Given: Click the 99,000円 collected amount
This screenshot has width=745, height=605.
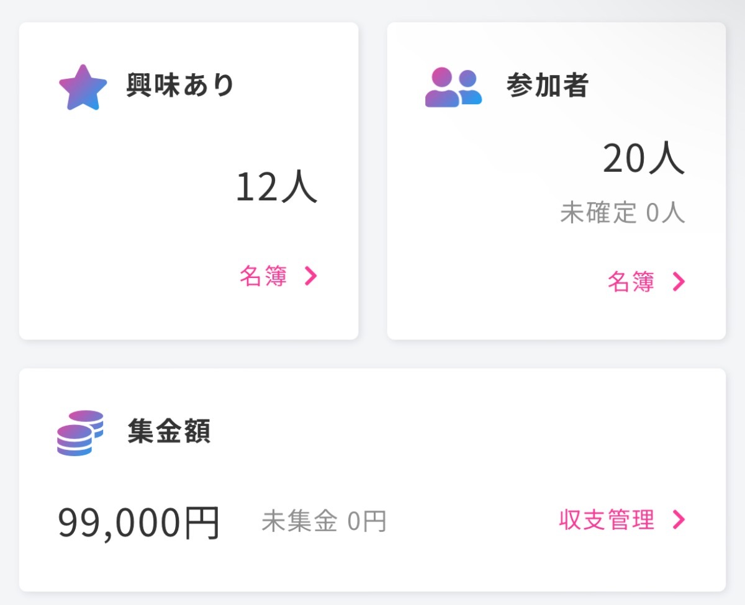Looking at the screenshot, I should tap(139, 523).
